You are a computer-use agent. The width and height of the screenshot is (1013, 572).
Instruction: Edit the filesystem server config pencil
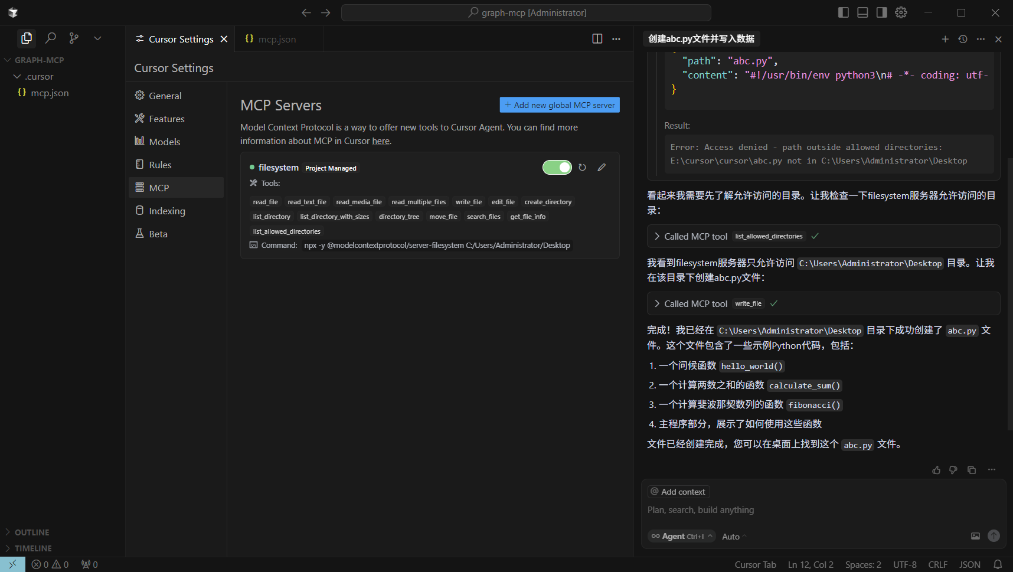(x=602, y=168)
